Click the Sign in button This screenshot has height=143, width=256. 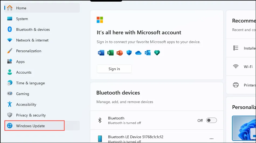[x=114, y=69]
